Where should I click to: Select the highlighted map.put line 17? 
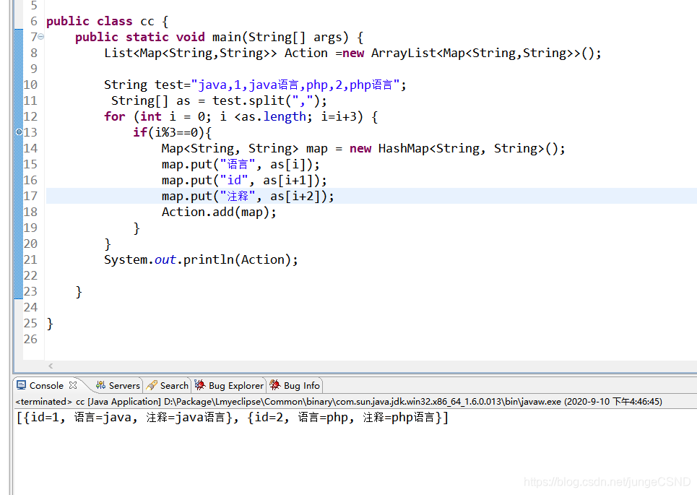tap(246, 195)
